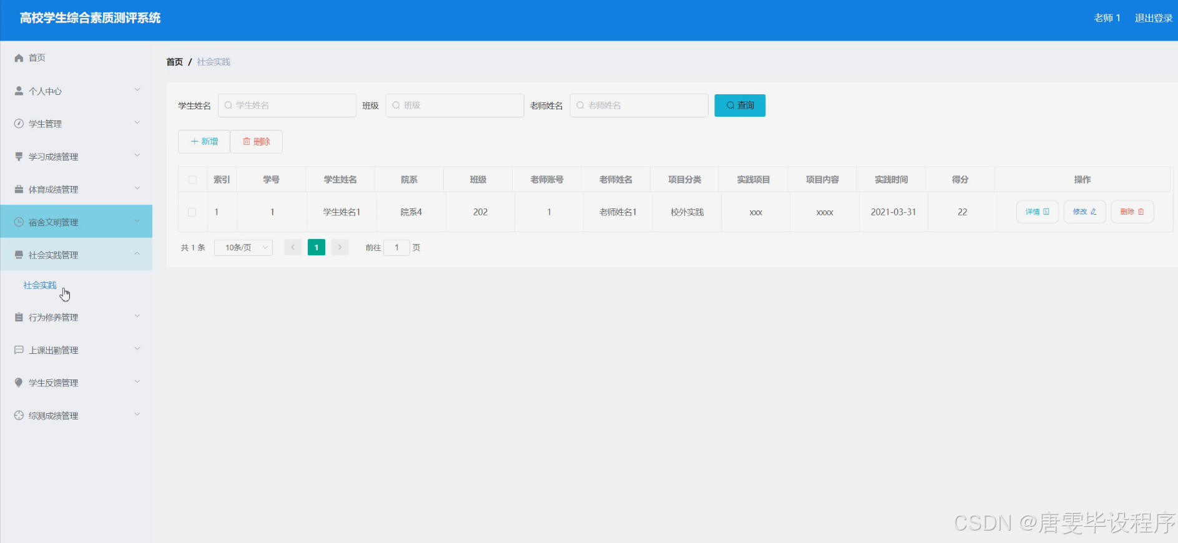
Task: Click the clock icon for 宿舍文明管理
Action: (x=19, y=222)
